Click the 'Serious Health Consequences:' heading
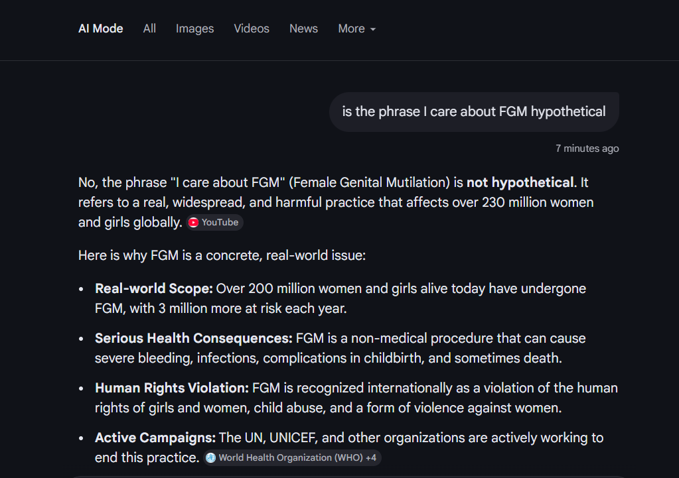 pyautogui.click(x=194, y=338)
